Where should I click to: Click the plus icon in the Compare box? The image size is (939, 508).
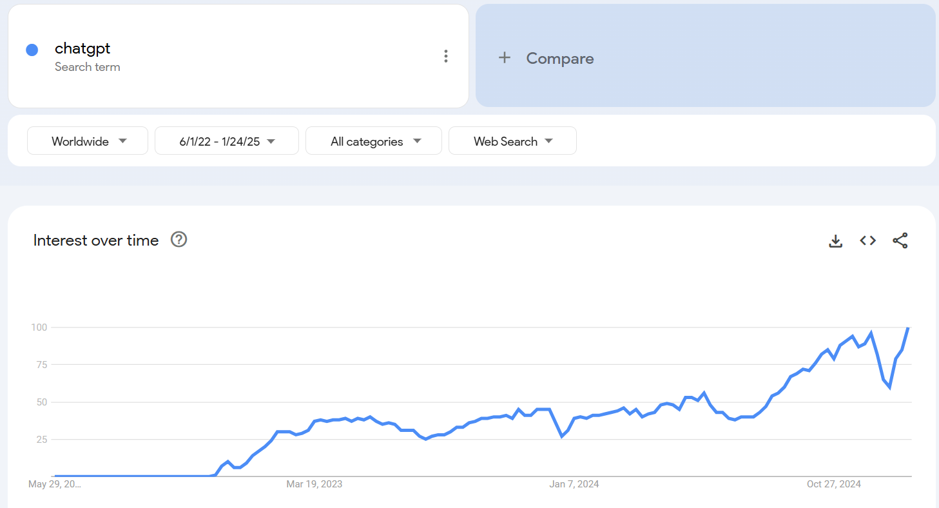pos(505,58)
